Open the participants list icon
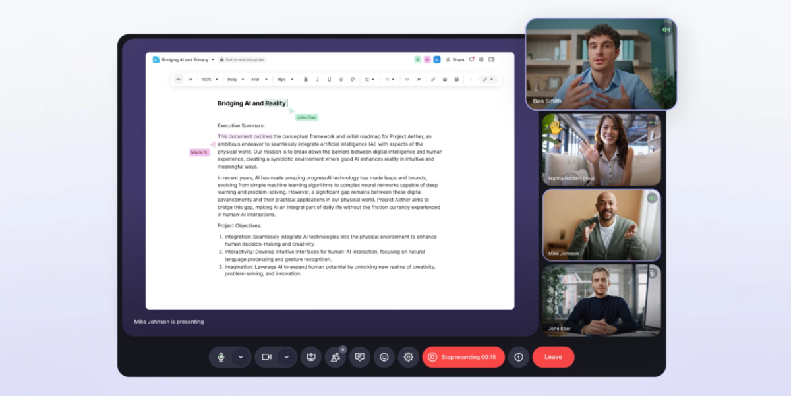The image size is (791, 396). [336, 357]
